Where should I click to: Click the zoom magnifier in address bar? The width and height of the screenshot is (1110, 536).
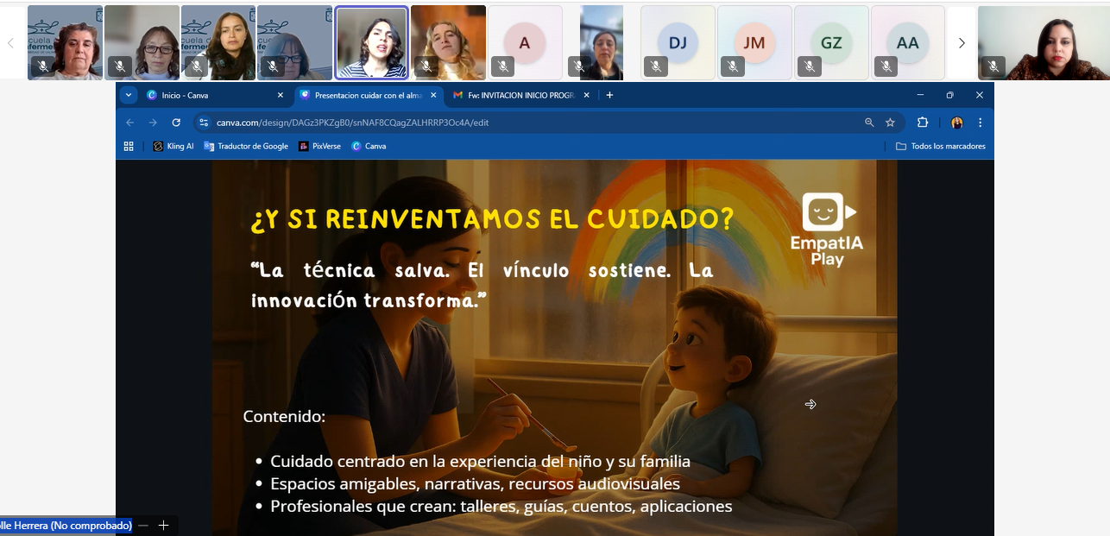tap(869, 123)
